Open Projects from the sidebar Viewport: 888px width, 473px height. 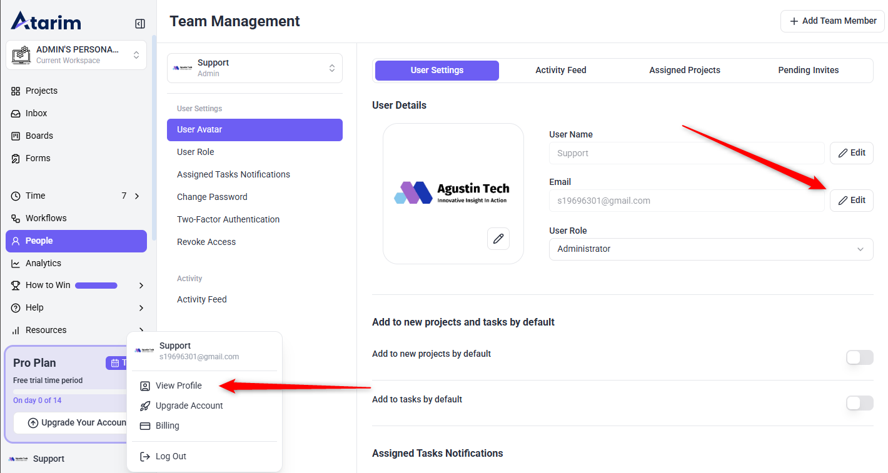[41, 91]
